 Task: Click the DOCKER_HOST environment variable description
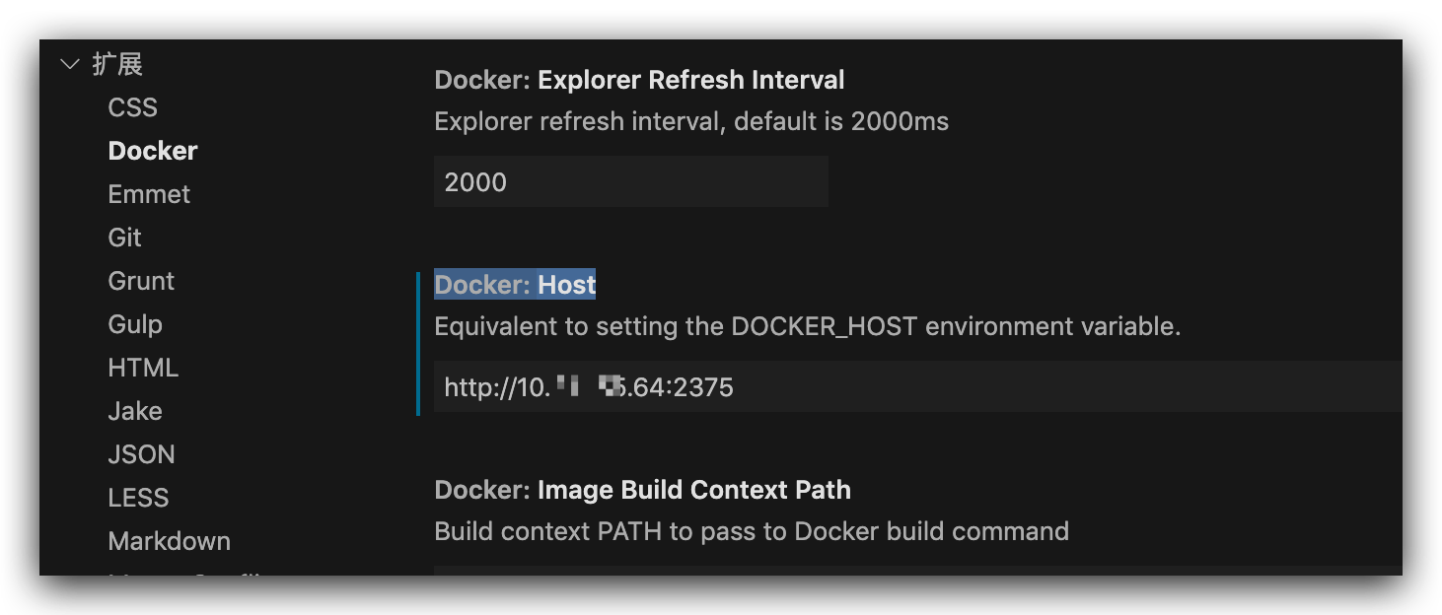click(807, 326)
